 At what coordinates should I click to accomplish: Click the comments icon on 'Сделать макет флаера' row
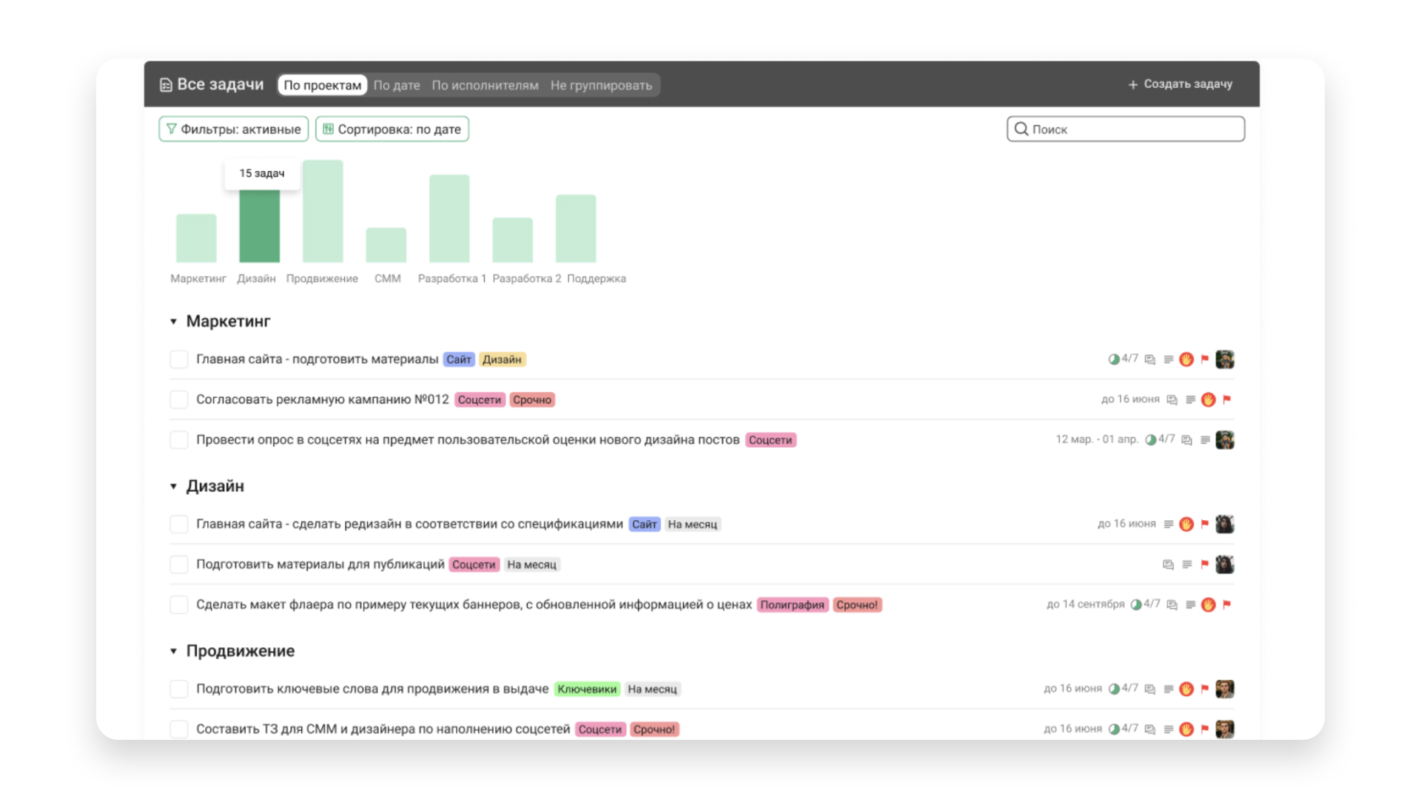(x=1172, y=604)
